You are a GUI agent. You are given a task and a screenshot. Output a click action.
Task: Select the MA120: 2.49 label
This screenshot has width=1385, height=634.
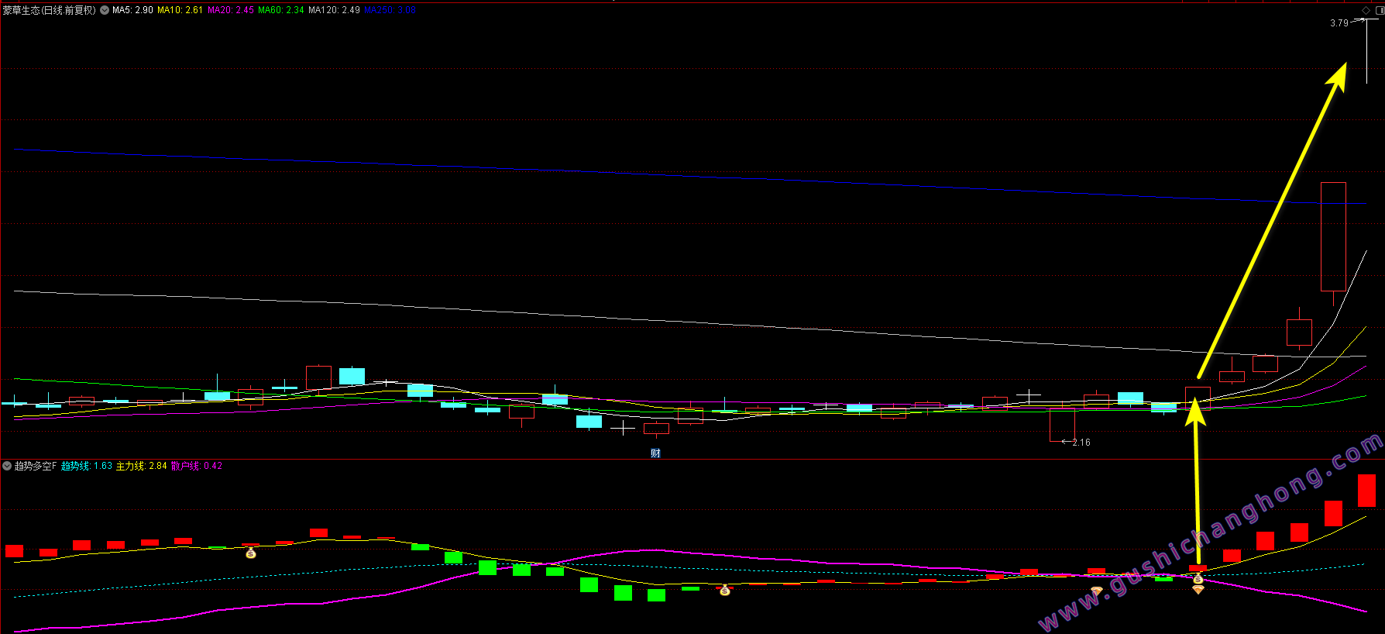(334, 10)
